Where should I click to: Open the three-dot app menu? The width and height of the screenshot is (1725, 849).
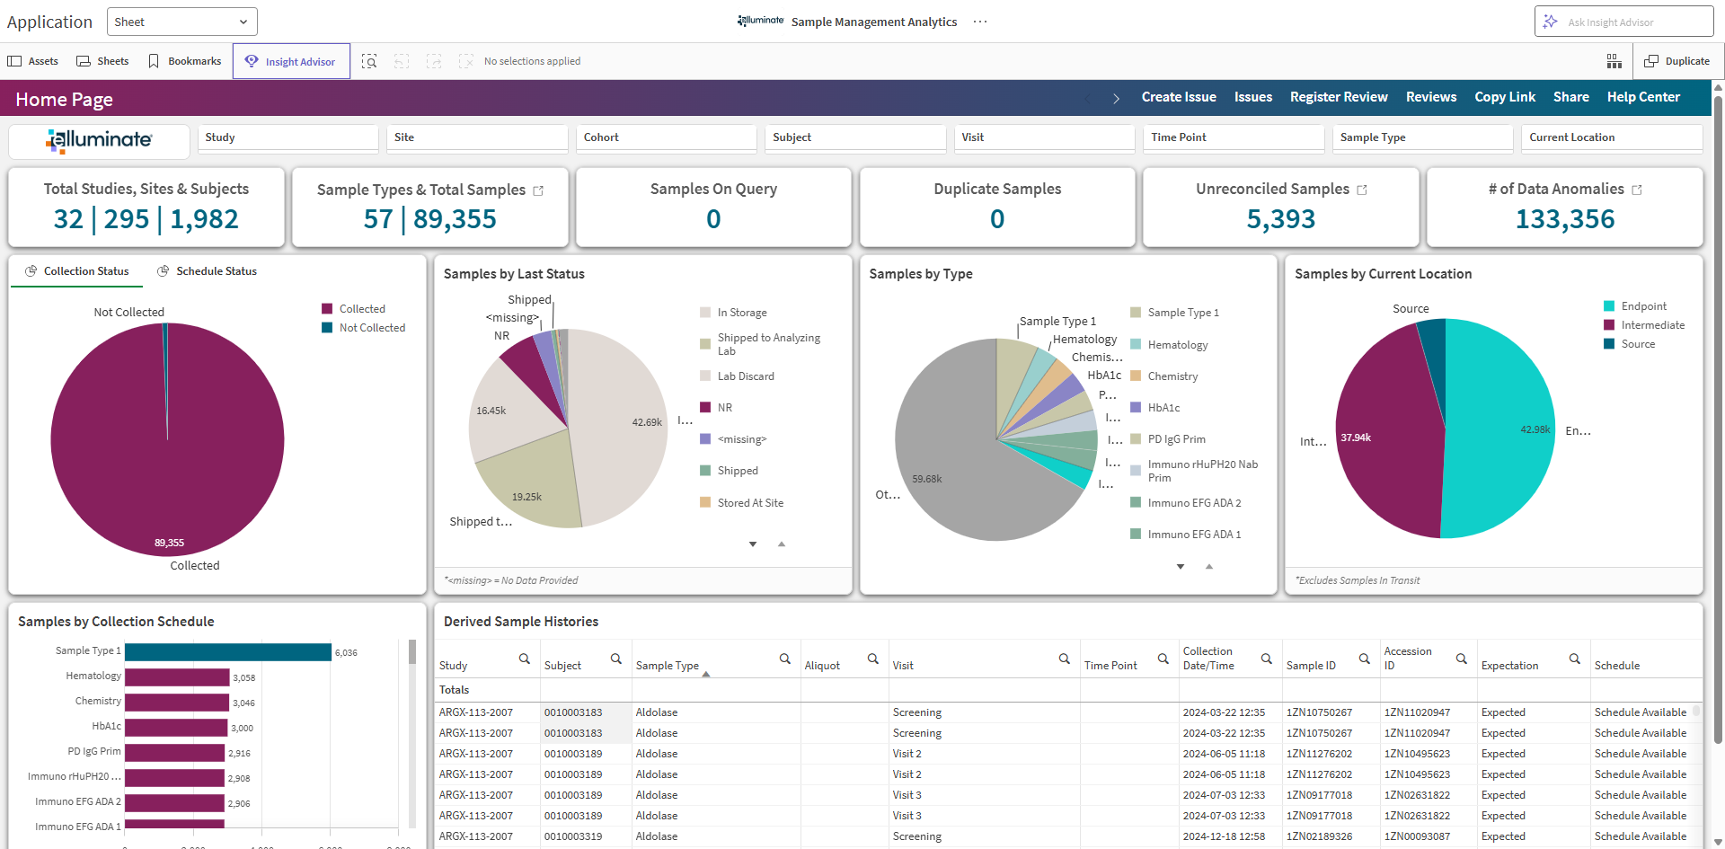pyautogui.click(x=980, y=22)
